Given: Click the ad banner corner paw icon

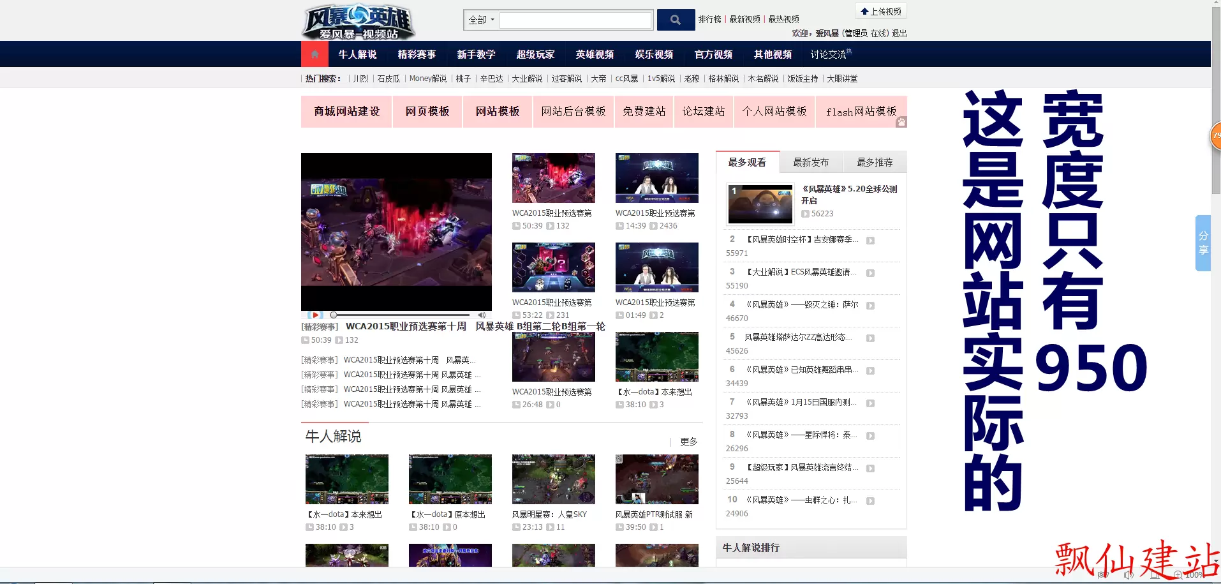Looking at the screenshot, I should (x=901, y=122).
